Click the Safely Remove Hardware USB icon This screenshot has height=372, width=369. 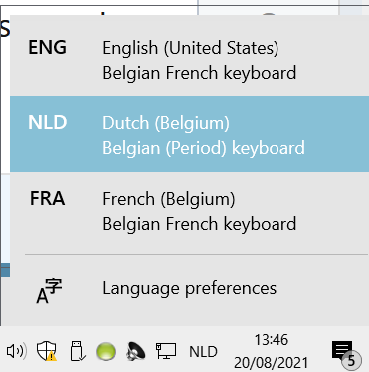pyautogui.click(x=78, y=351)
